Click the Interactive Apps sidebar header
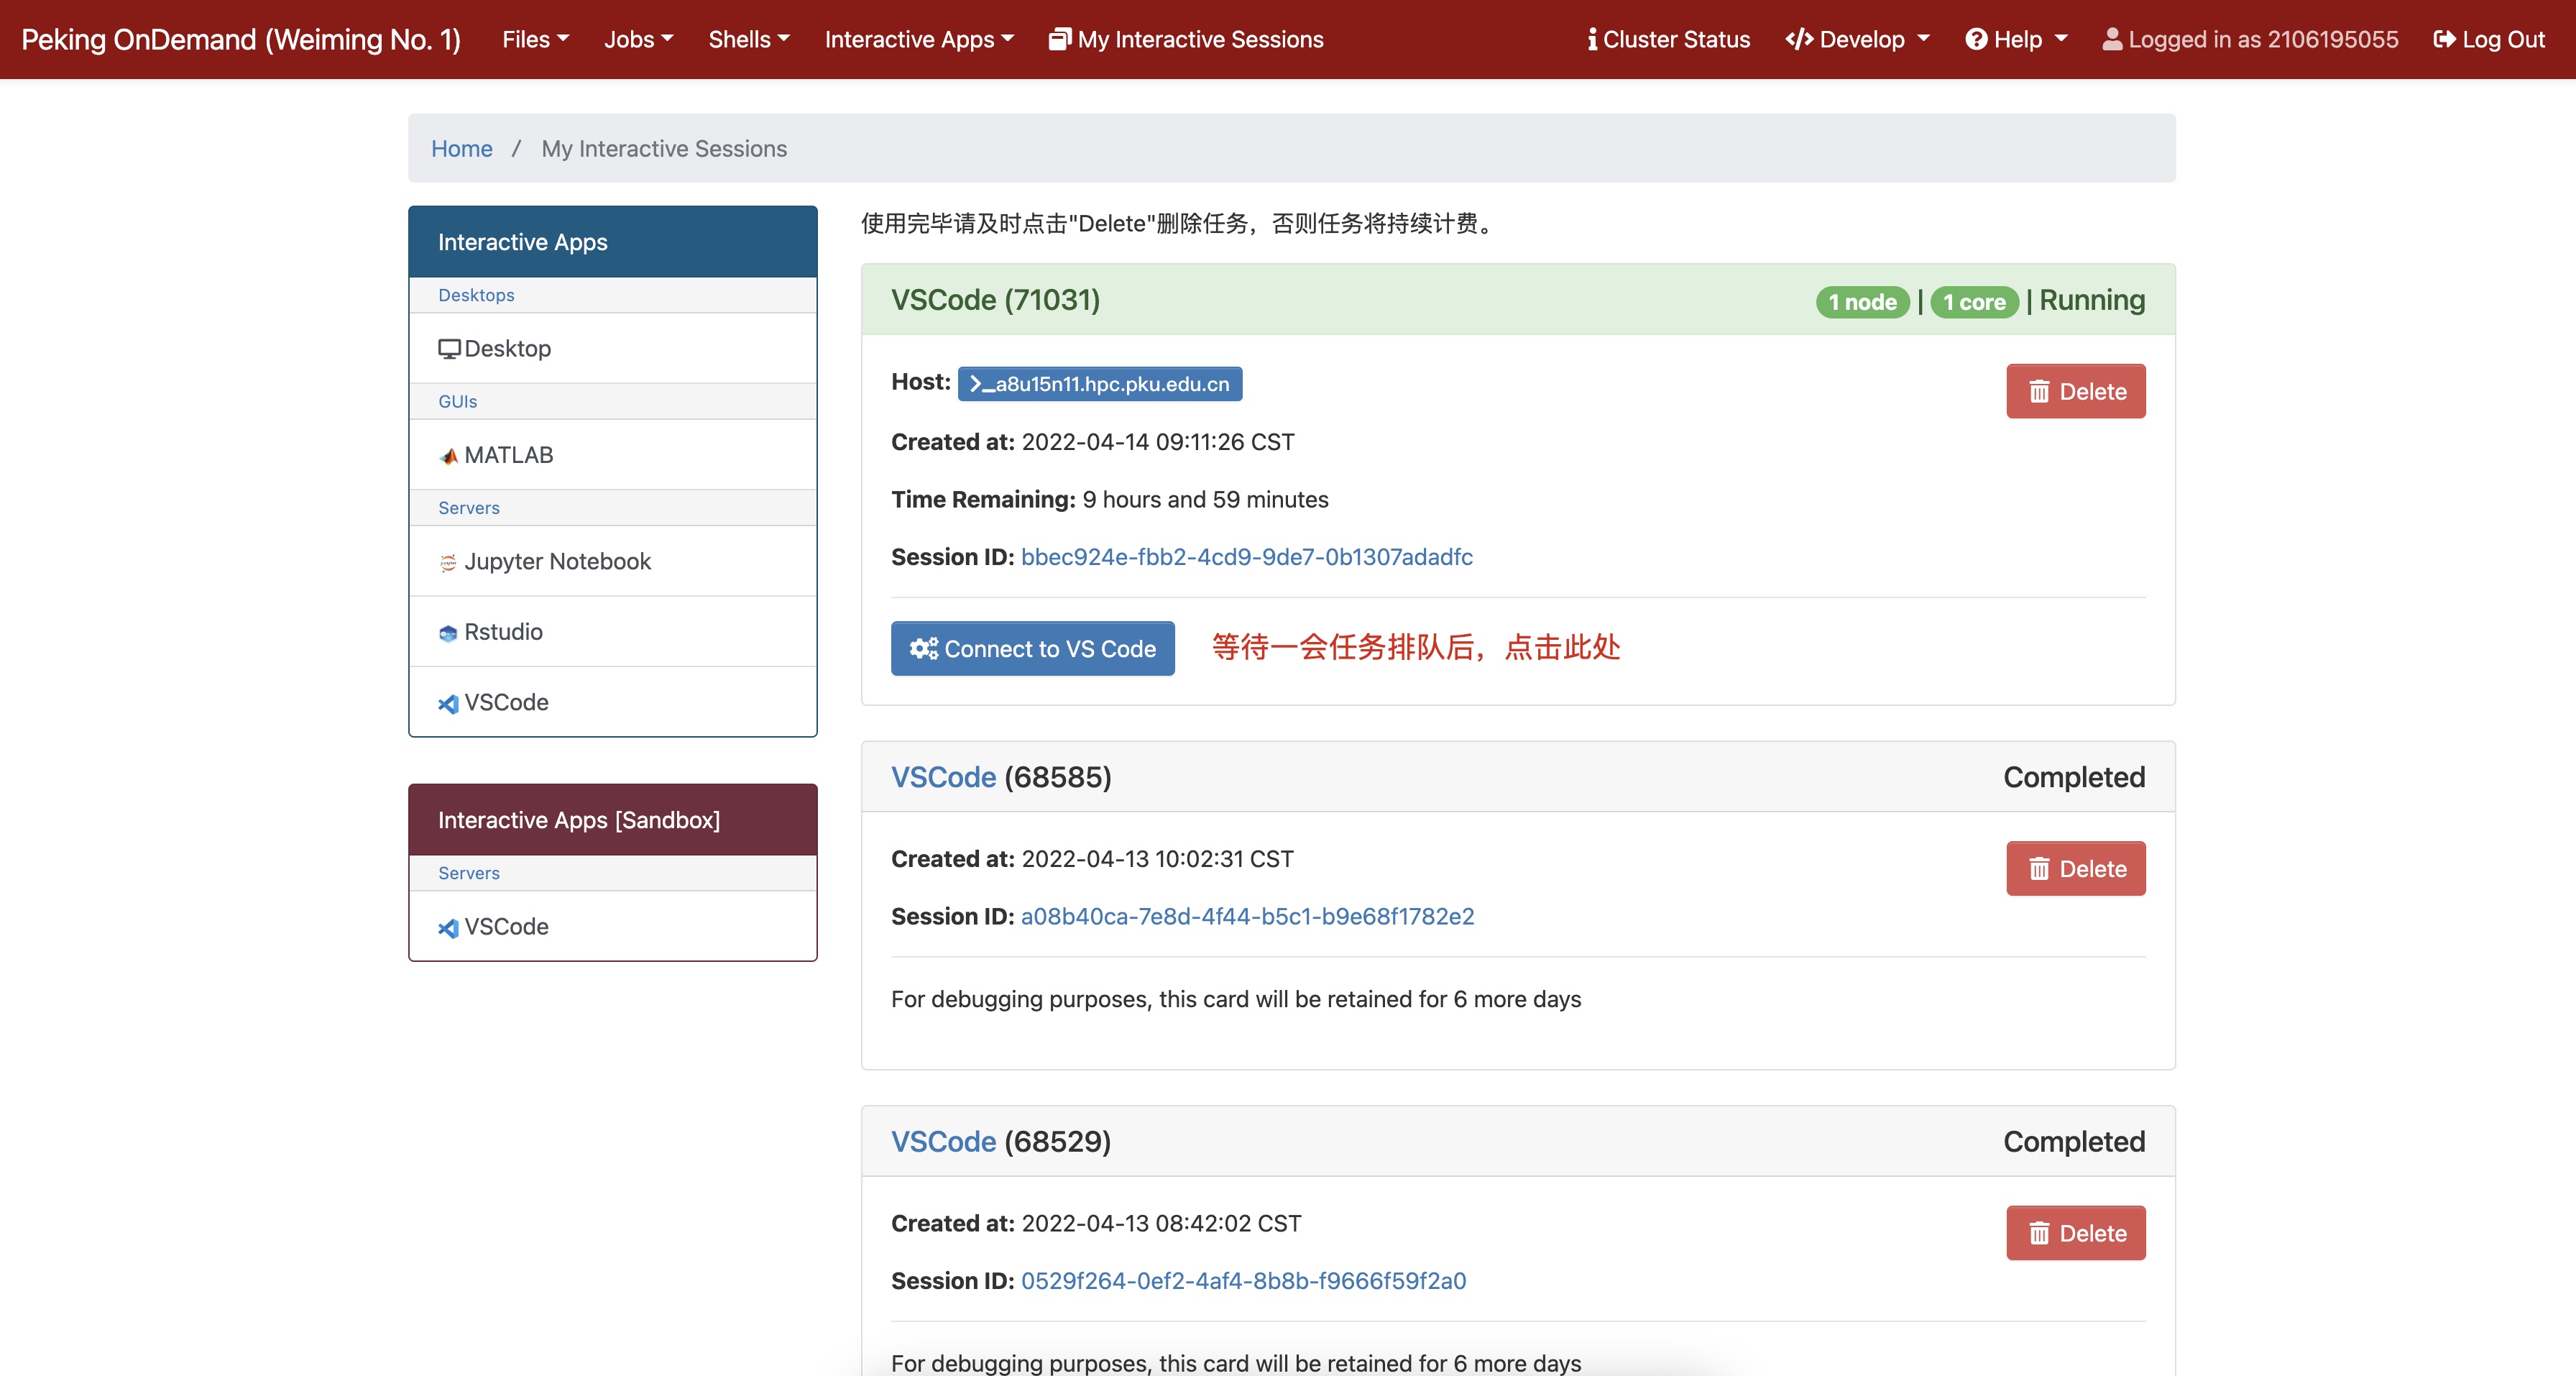The width and height of the screenshot is (2576, 1376). pos(613,242)
